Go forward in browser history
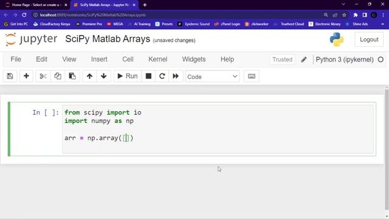The image size is (389, 219). pyautogui.click(x=15, y=15)
